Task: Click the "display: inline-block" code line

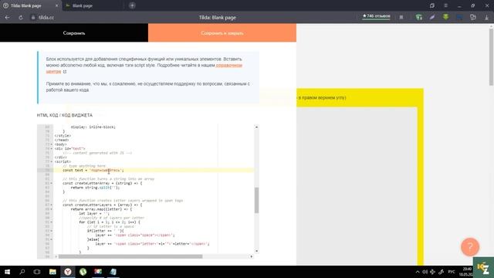Action: point(93,127)
